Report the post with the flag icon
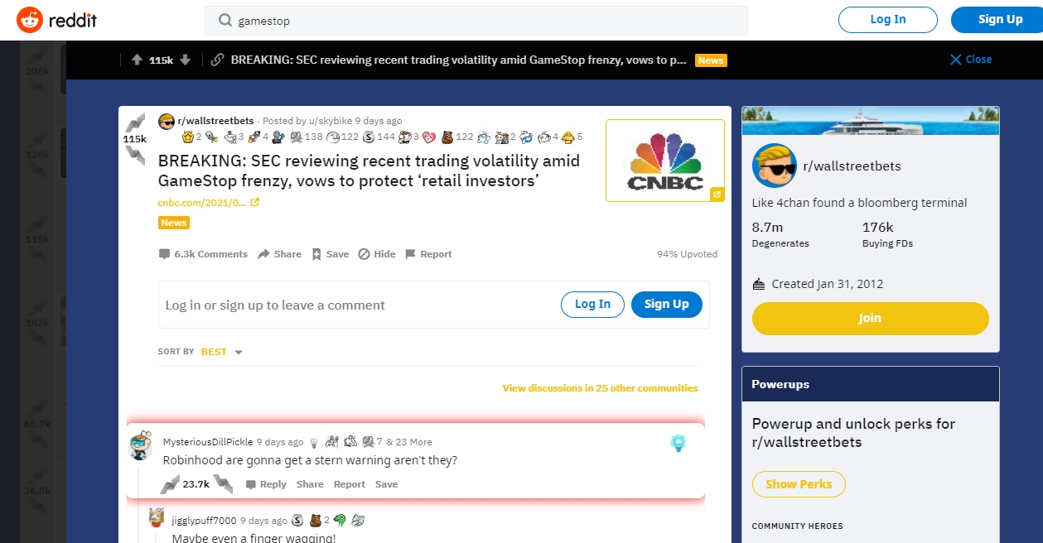Screen dimensions: 1043x543 (x=410, y=254)
